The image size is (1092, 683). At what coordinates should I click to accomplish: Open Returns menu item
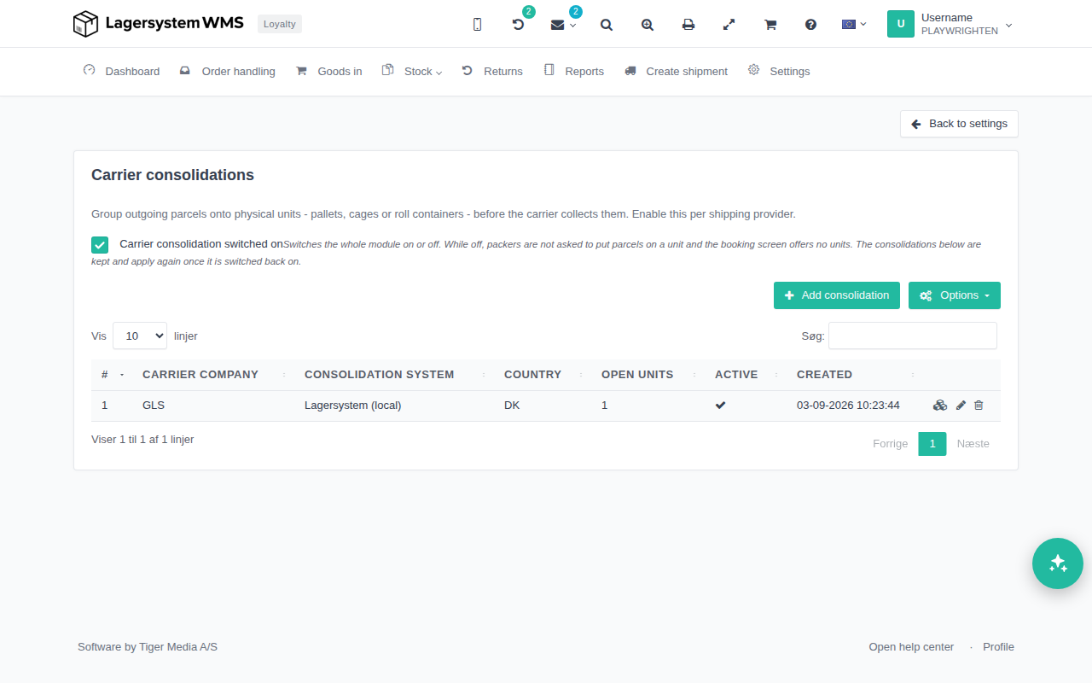492,71
